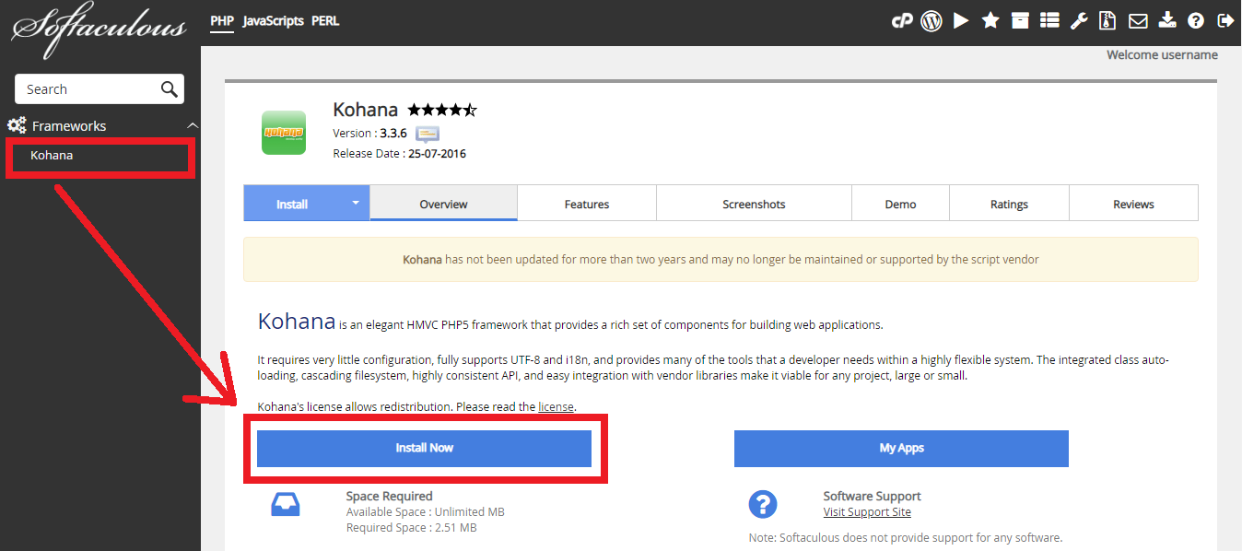The width and height of the screenshot is (1242, 551).
Task: Open the wrench settings icon
Action: click(1079, 20)
